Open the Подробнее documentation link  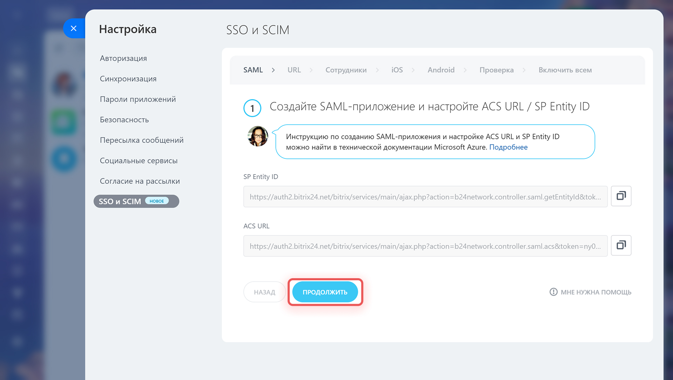[508, 147]
